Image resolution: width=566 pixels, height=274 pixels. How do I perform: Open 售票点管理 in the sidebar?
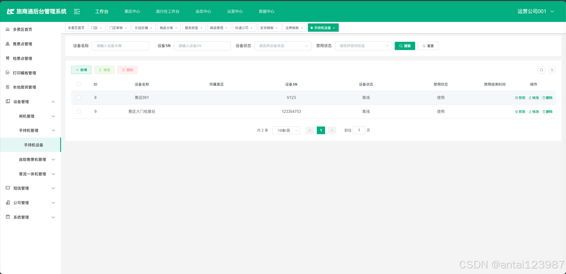[x=31, y=44]
